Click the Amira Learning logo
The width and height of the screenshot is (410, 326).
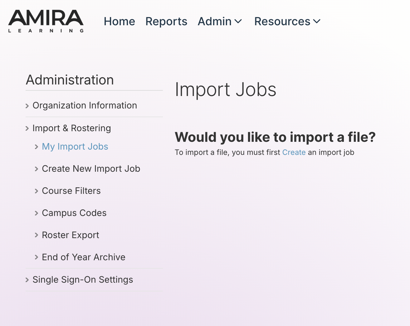(x=46, y=21)
